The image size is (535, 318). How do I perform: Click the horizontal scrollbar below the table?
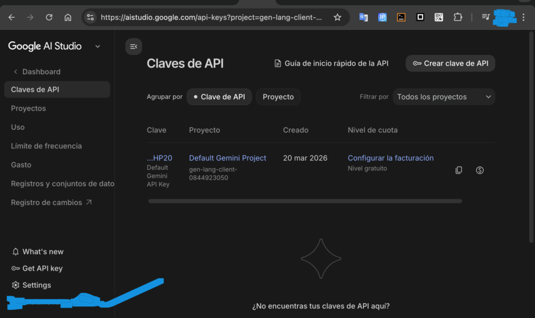click(305, 201)
